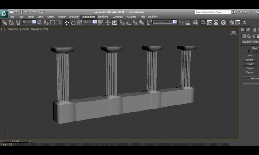Click the time slider at 0 / 100
The image size is (259, 155).
click(16, 141)
